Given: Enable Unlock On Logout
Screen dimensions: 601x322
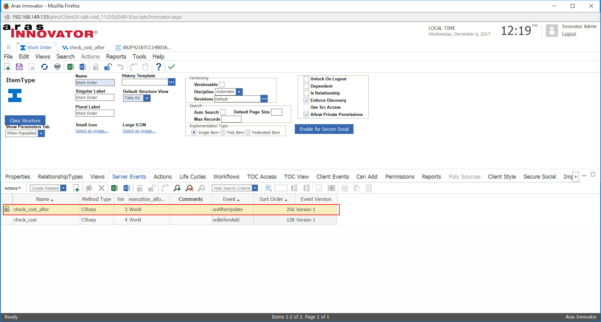Looking at the screenshot, I should coord(306,79).
